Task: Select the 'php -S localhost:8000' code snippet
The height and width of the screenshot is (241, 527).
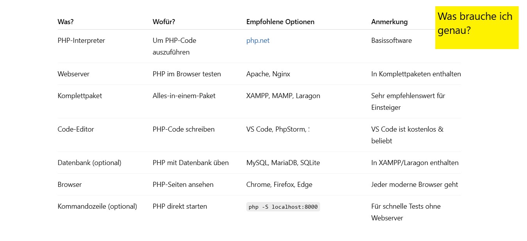Action: 283,207
